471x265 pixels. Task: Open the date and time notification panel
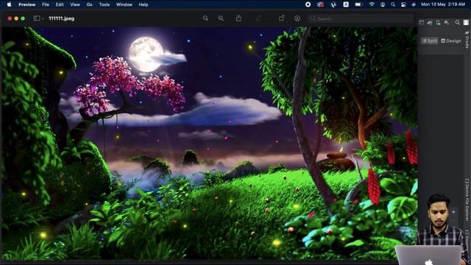coord(443,4)
